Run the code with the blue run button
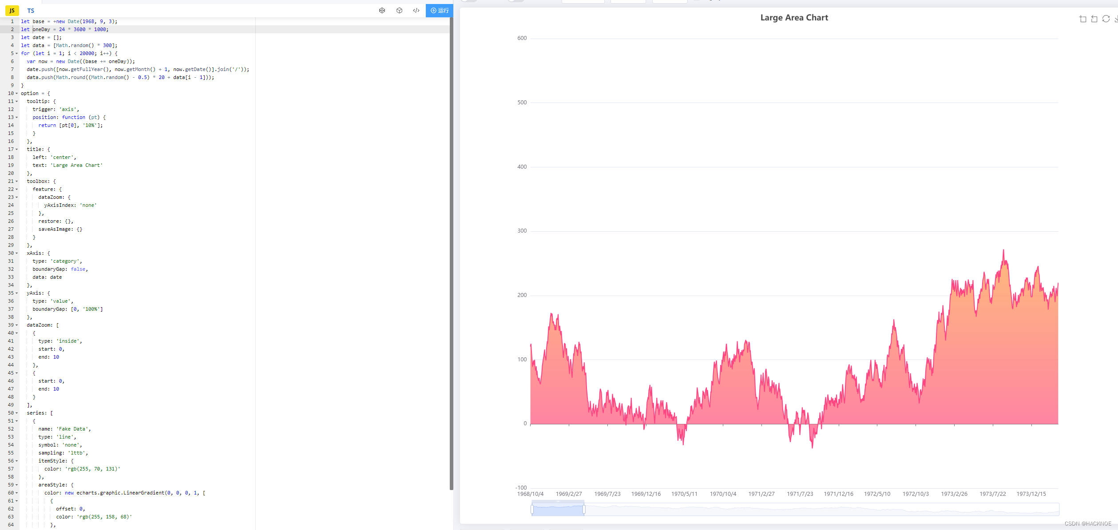The width and height of the screenshot is (1118, 530). coord(439,10)
